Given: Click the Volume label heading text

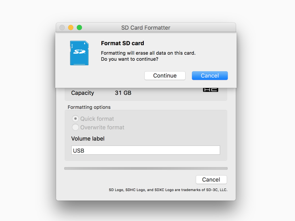Looking at the screenshot, I should point(88,139).
